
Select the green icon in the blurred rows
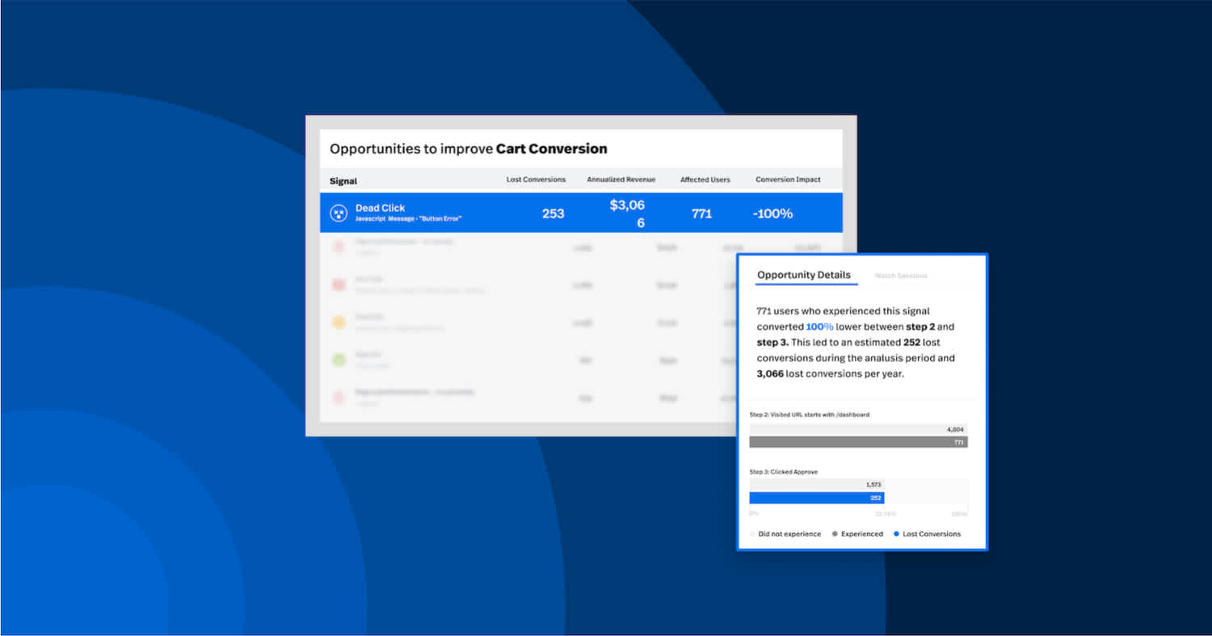tap(339, 359)
